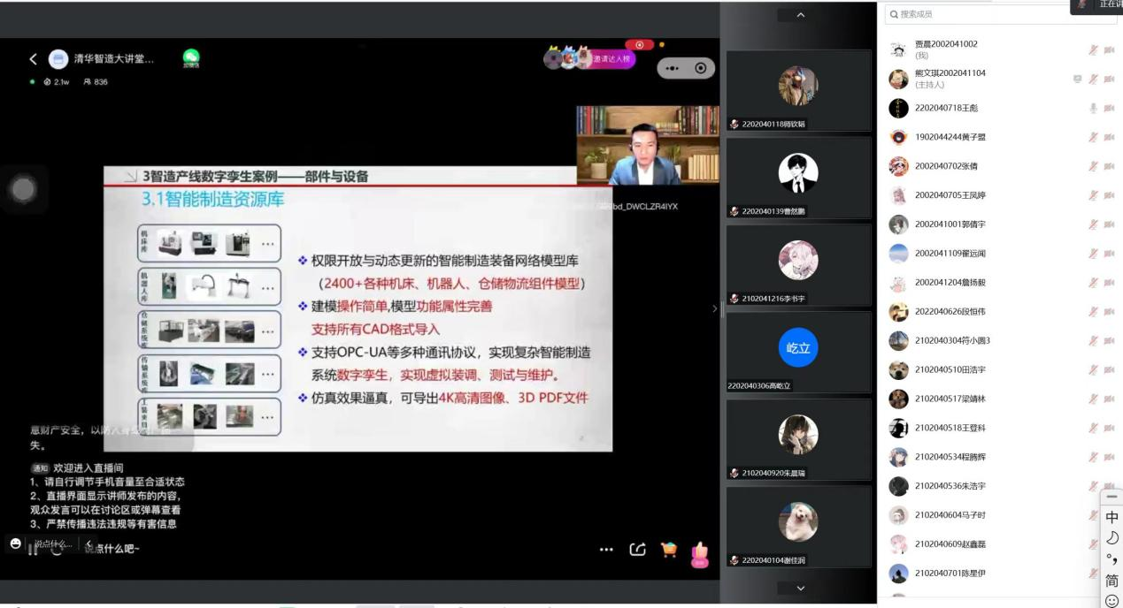1123x608 pixels.
Task: Toggle camera for 2102040534
Action: tap(1110, 458)
